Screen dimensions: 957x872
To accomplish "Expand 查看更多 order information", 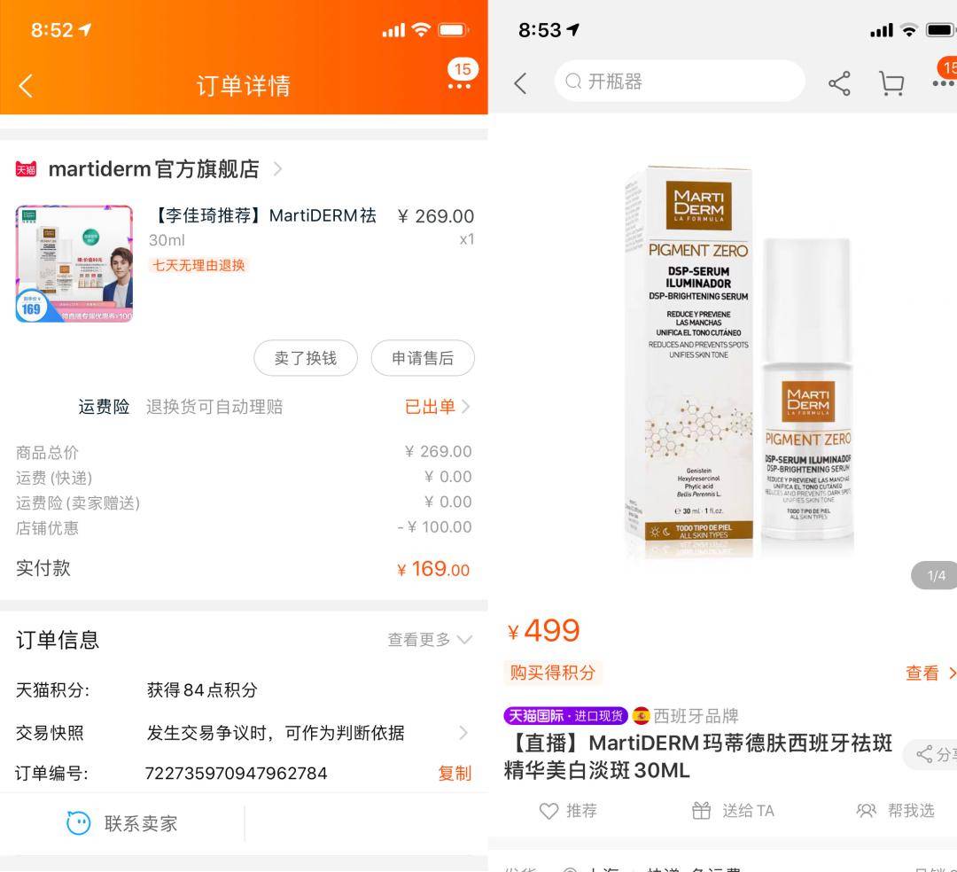I will (x=431, y=640).
